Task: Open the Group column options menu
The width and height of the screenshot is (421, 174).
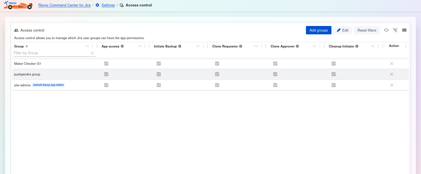Action: coord(93,46)
